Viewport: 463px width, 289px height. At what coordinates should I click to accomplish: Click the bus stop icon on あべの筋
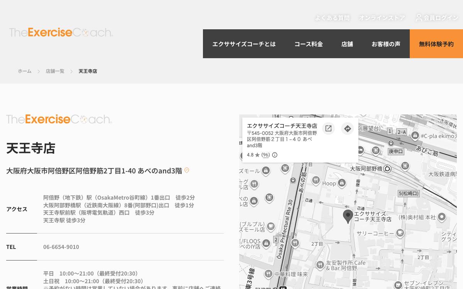tap(293, 180)
